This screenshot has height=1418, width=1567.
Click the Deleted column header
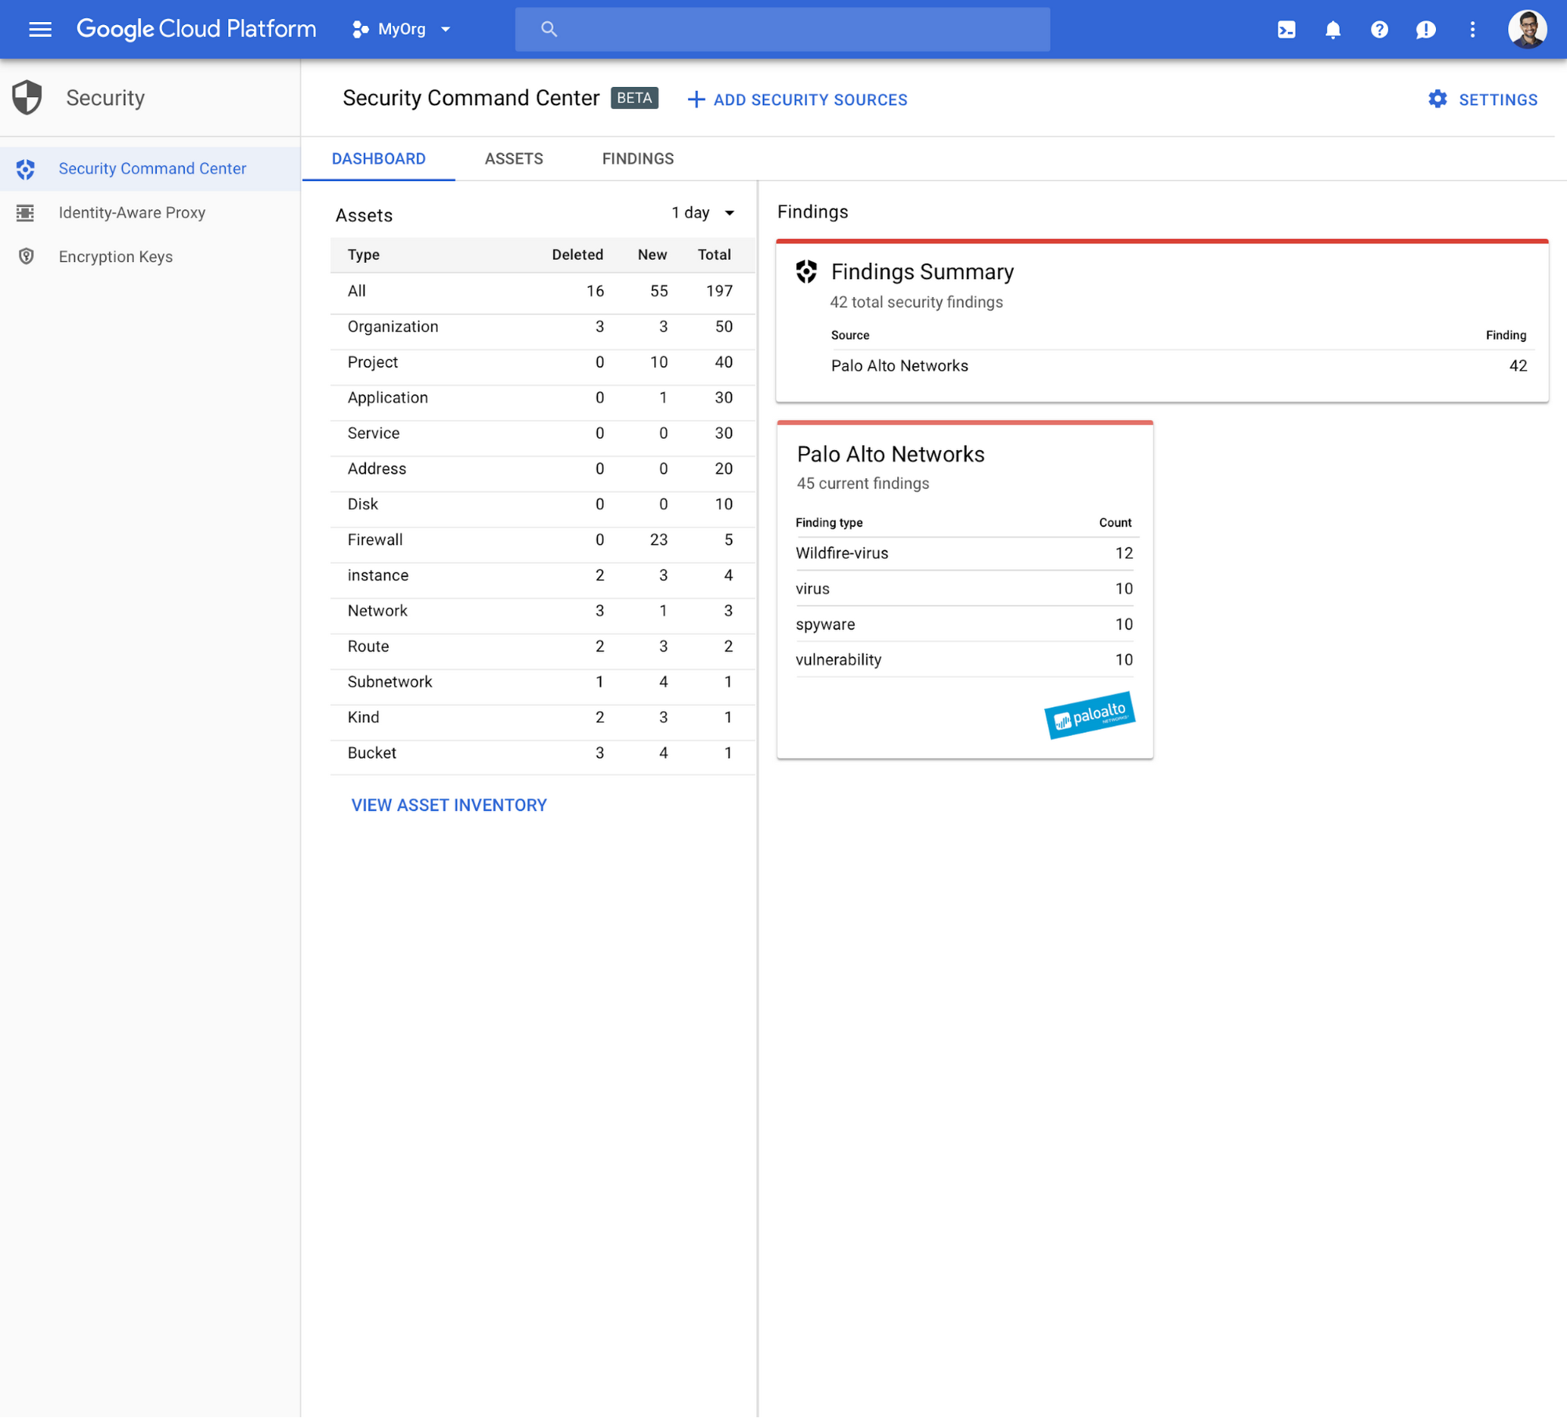(x=577, y=255)
